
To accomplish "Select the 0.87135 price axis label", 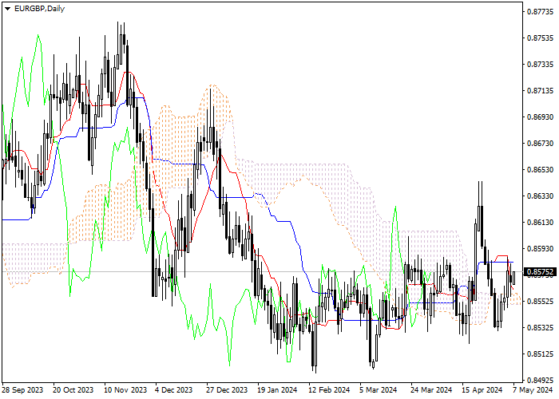I will 541,91.
